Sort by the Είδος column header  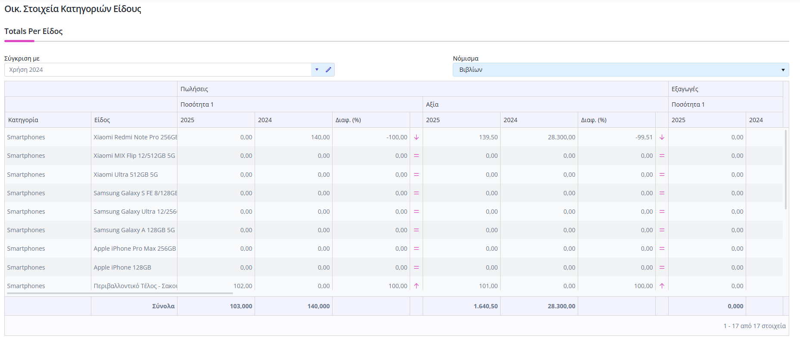click(134, 120)
